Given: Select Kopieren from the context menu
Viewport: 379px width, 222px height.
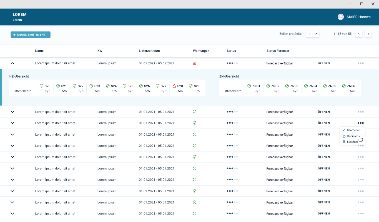Looking at the screenshot, I should click(x=352, y=136).
